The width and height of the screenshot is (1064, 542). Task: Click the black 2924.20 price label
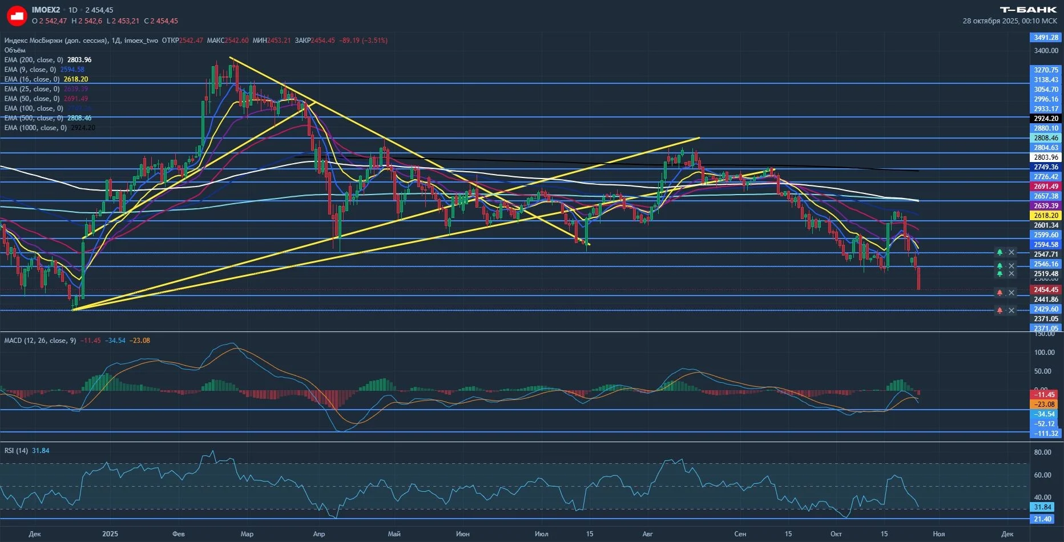point(1046,119)
